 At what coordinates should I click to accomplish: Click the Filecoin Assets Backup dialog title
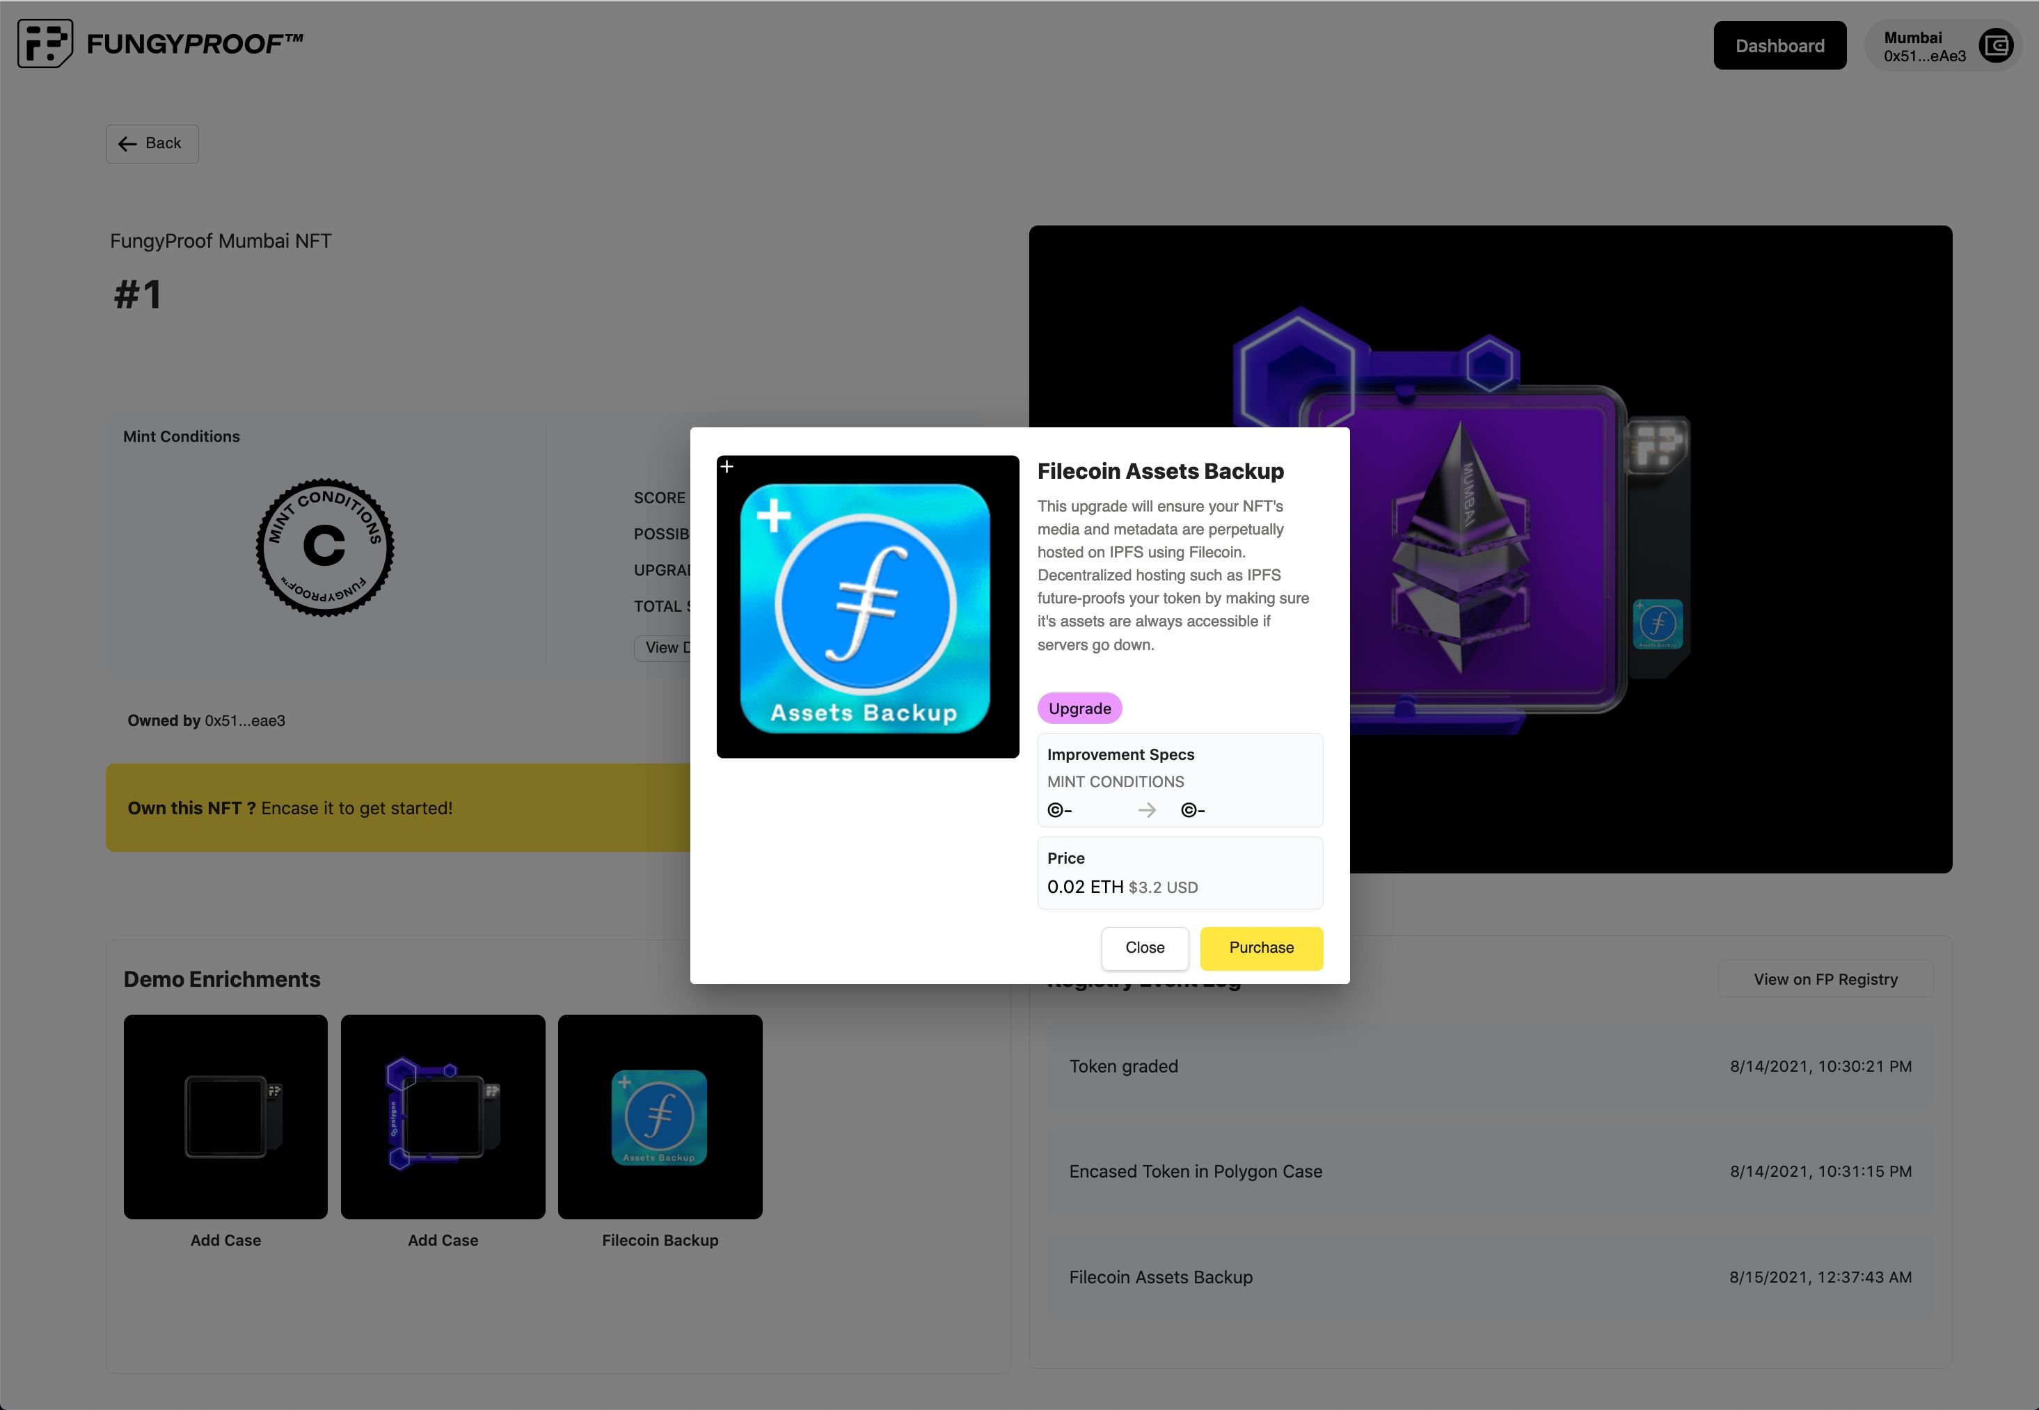tap(1161, 471)
